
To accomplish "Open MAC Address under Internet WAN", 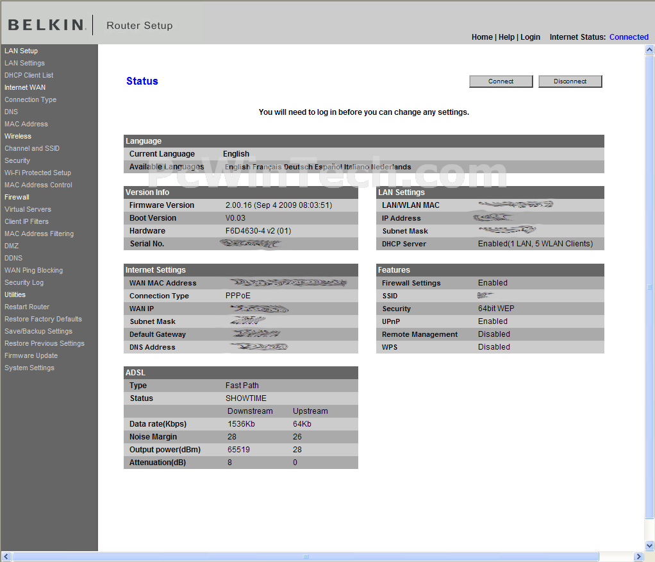I will (x=26, y=124).
